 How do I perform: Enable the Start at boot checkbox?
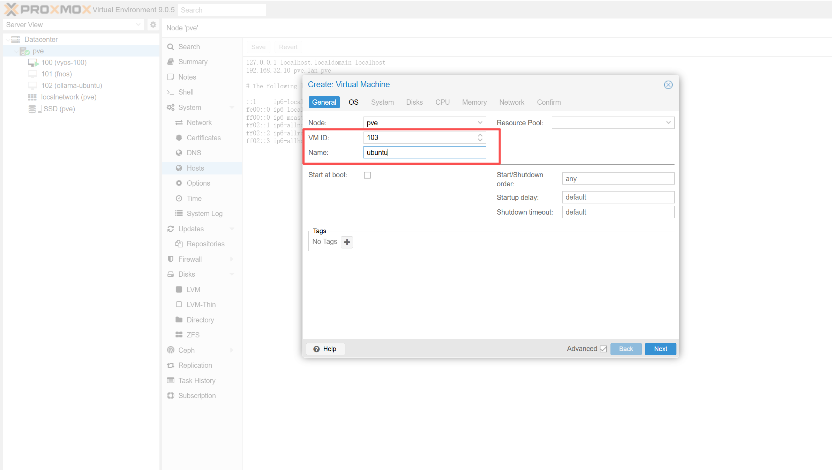[367, 175]
